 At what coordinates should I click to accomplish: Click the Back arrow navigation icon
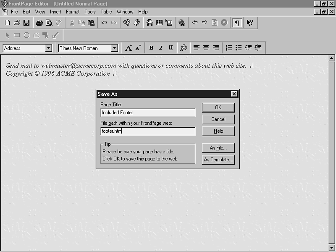[x=195, y=23]
